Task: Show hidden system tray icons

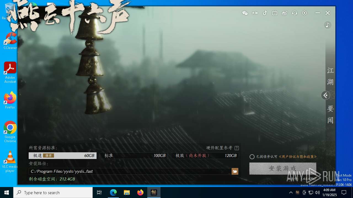Action: coord(291,193)
